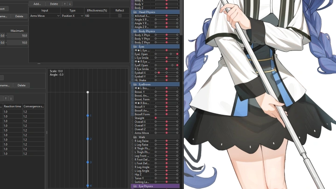Select the EyeR Open parameter name
Screen dimensions: 336x189
tap(141, 65)
